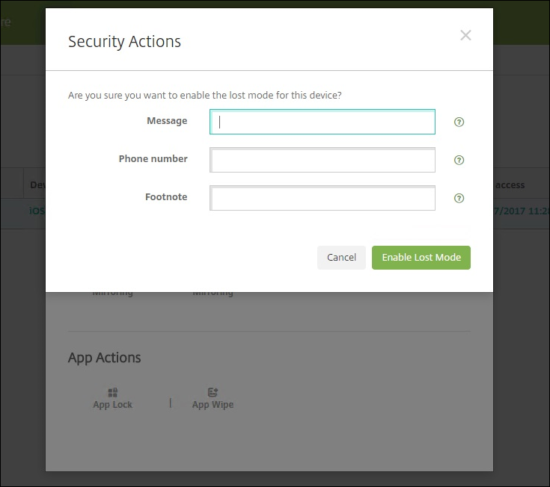550x487 pixels.
Task: Place cursor in the Footnote field
Action: coord(323,198)
